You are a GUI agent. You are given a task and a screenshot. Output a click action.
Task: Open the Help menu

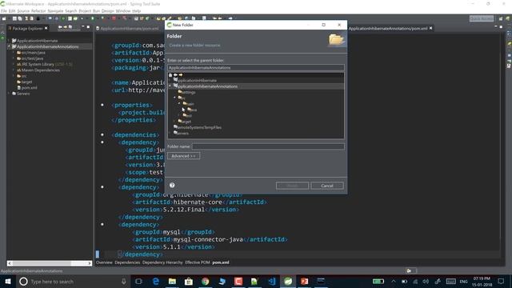pos(137,10)
